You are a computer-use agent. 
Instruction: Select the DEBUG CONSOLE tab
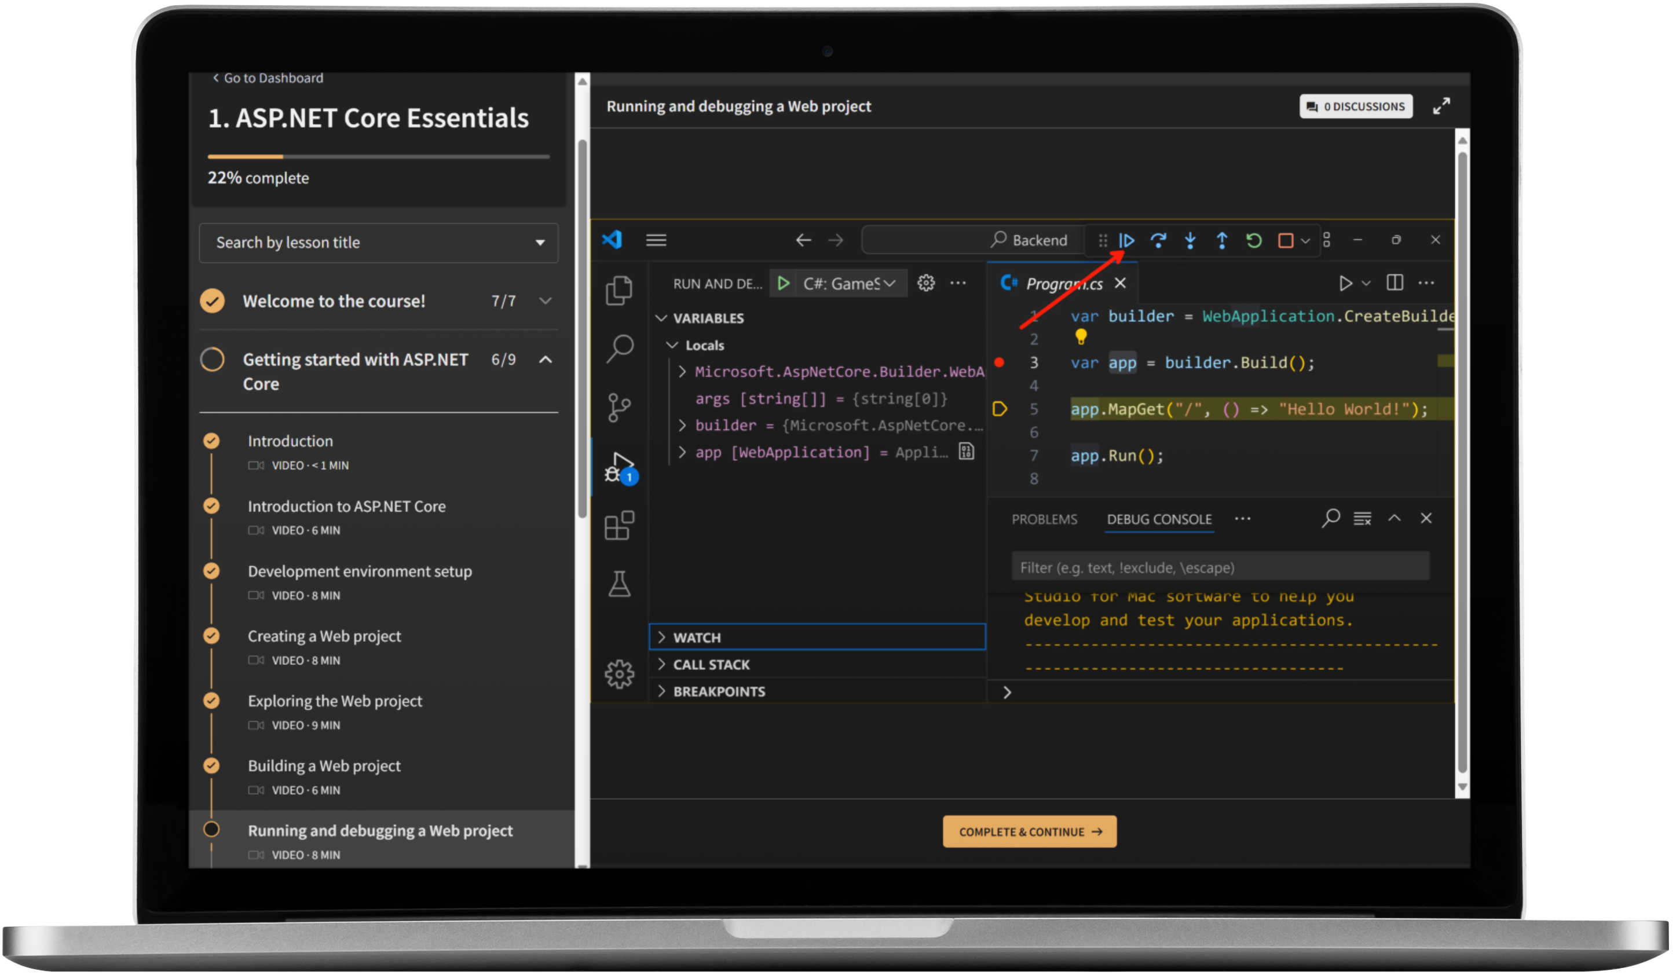[1159, 519]
